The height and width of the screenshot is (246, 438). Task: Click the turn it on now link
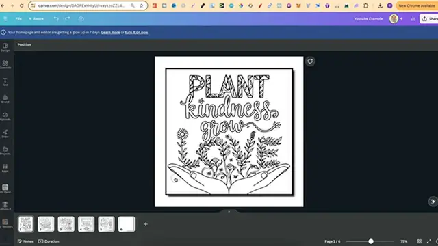tap(137, 32)
